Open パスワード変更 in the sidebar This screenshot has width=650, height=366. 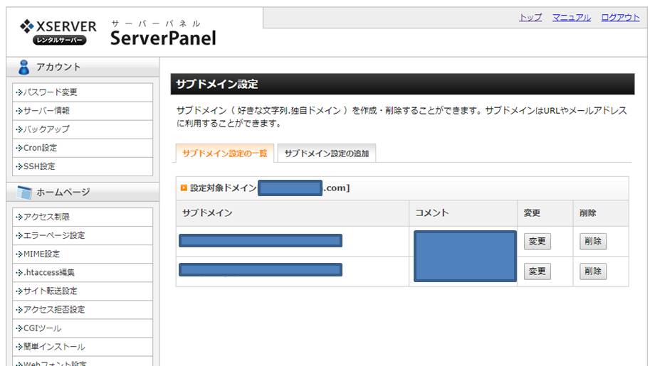83,92
